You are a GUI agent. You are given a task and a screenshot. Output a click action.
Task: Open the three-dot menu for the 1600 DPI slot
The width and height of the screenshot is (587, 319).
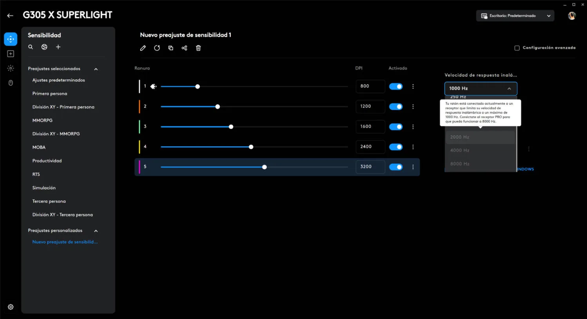point(413,127)
